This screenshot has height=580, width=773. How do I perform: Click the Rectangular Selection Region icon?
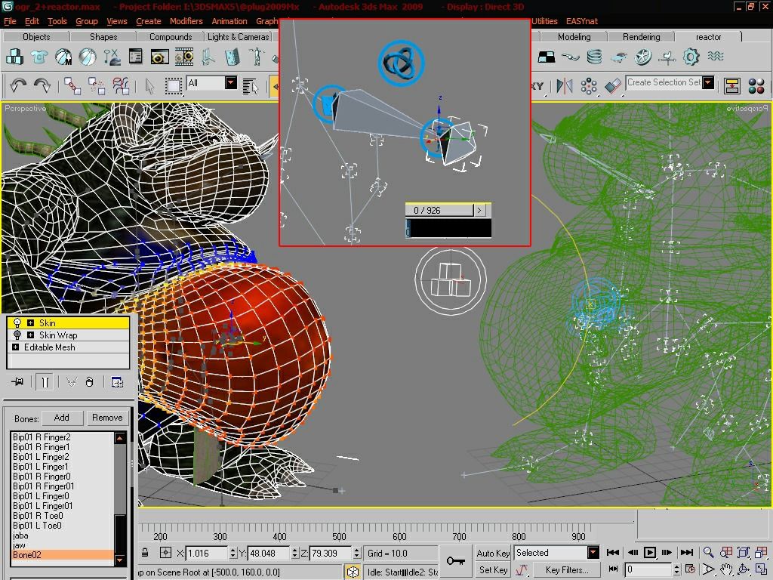(x=173, y=86)
